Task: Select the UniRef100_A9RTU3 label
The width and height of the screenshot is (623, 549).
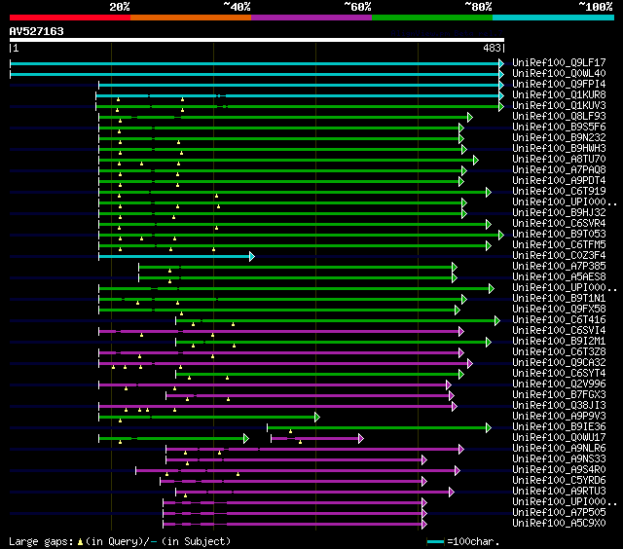Action: [x=559, y=492]
